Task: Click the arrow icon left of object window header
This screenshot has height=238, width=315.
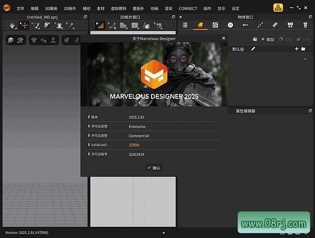Action: click(x=180, y=17)
